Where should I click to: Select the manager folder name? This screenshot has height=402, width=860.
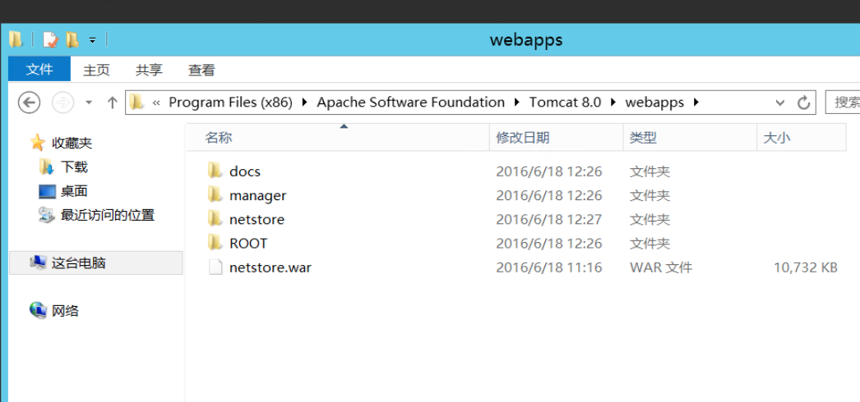click(258, 195)
